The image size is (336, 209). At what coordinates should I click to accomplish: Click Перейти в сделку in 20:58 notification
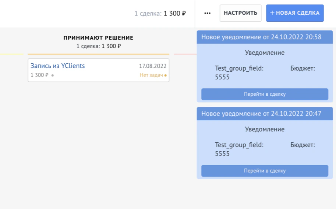[265, 94]
